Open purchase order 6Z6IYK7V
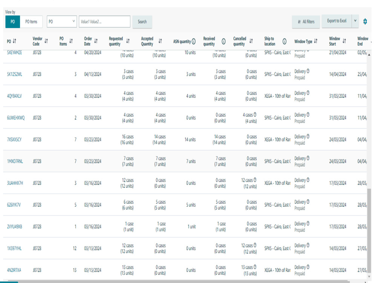The image size is (377, 283). [14, 205]
